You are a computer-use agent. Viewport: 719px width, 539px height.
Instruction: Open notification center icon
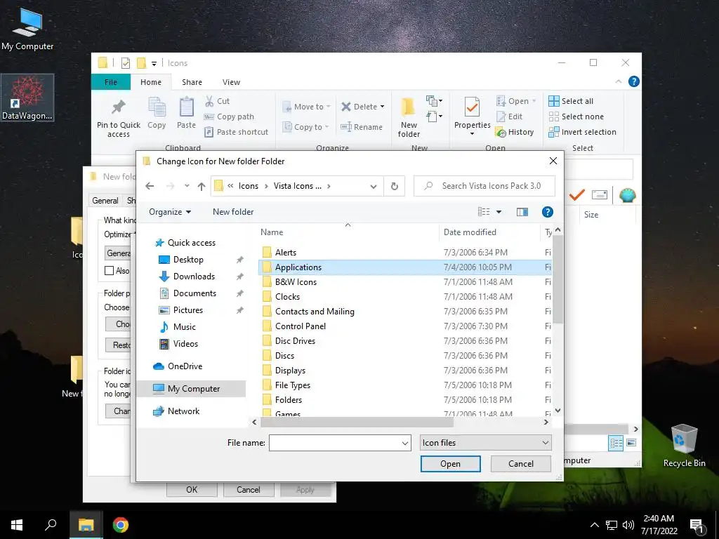tap(697, 526)
